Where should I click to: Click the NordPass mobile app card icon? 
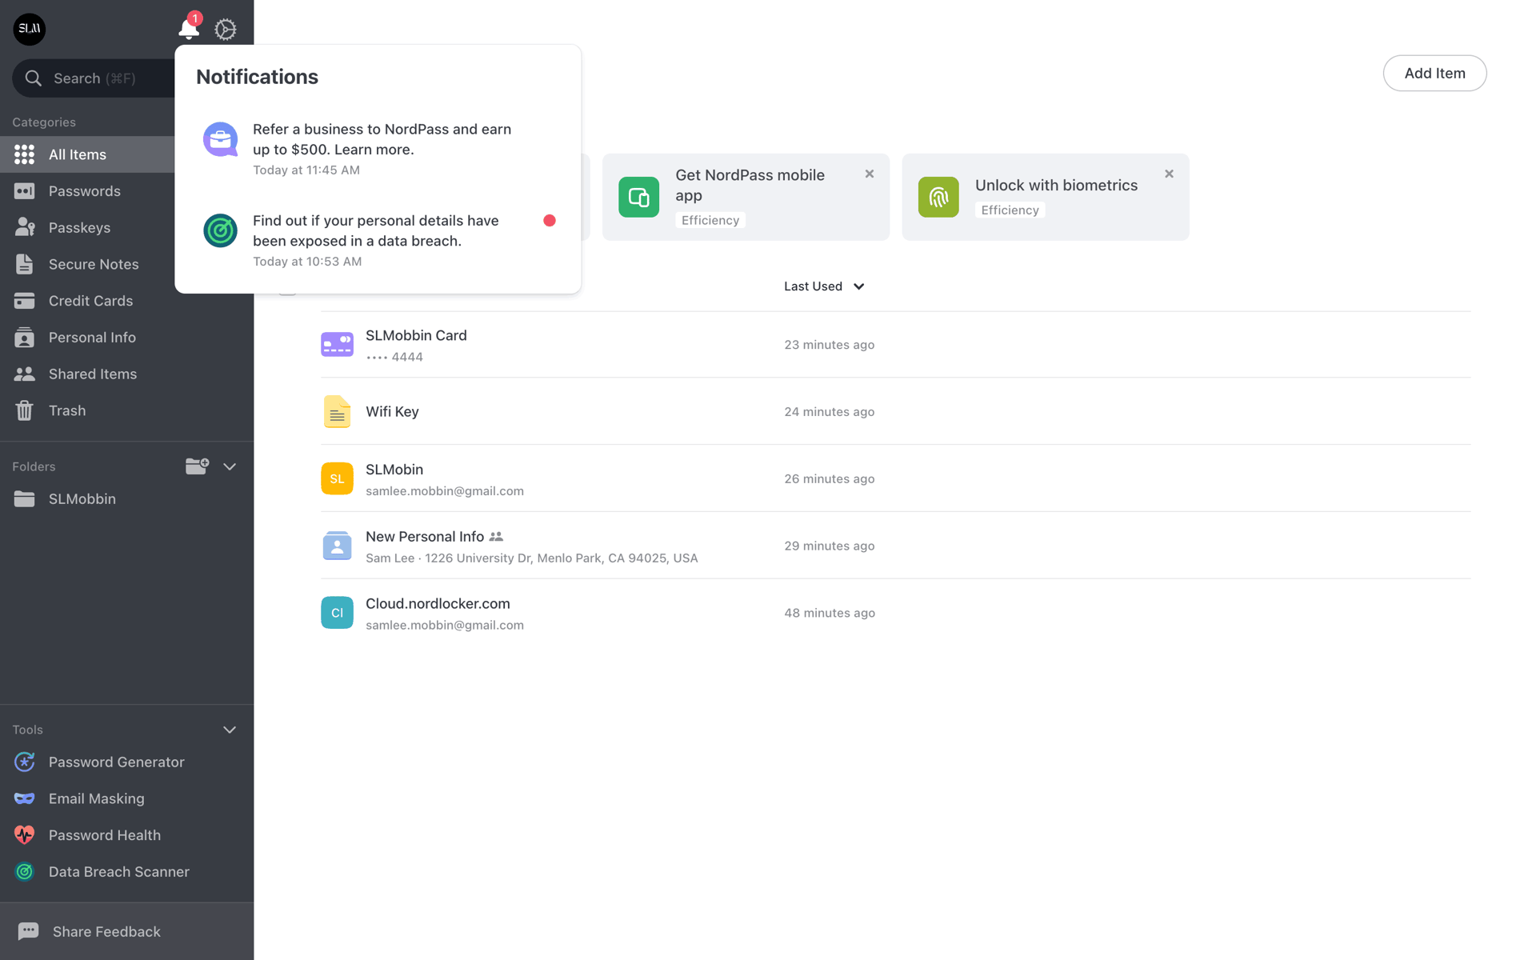pos(638,197)
